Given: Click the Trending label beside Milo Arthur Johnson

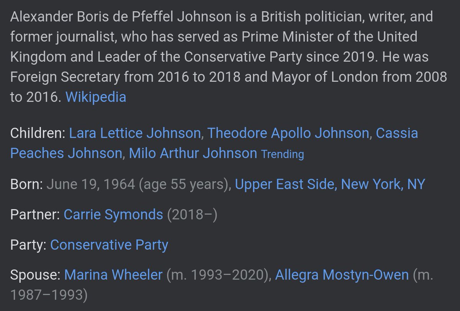Looking at the screenshot, I should tap(283, 154).
